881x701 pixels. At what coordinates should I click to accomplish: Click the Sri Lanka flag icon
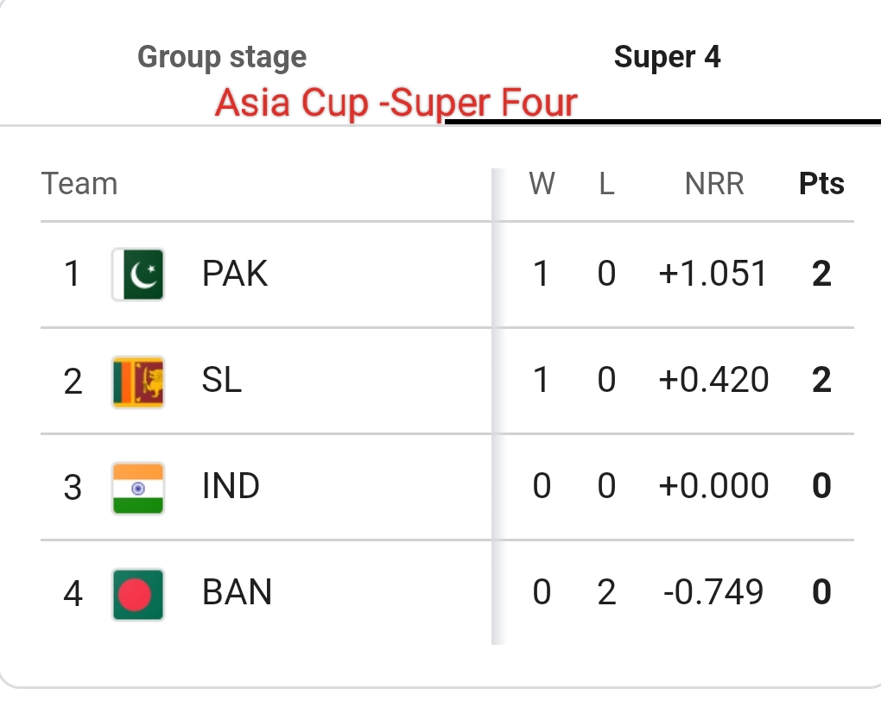click(138, 382)
